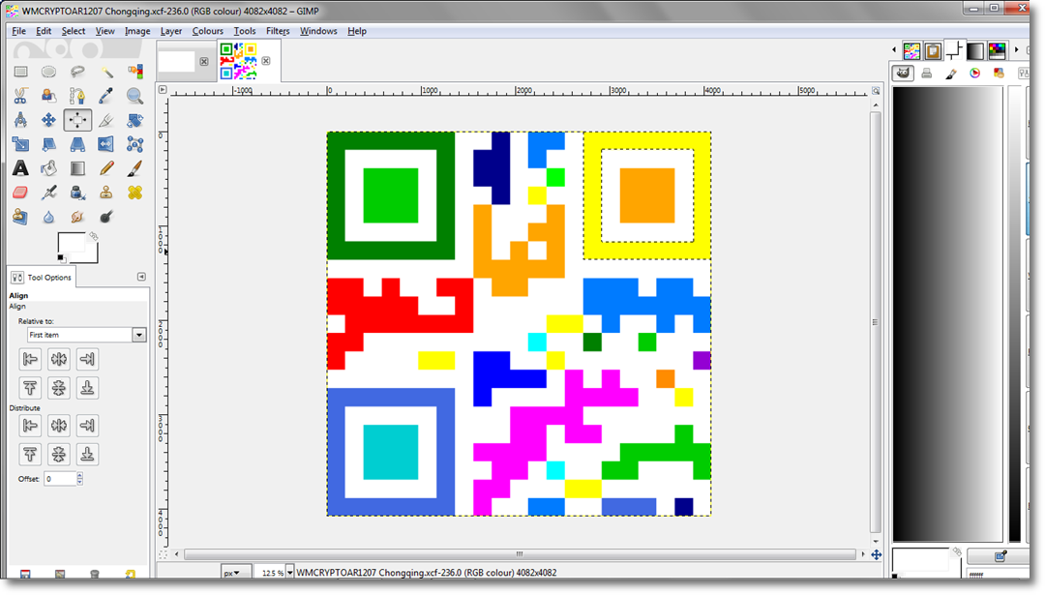Open the Windows menu

tap(318, 31)
